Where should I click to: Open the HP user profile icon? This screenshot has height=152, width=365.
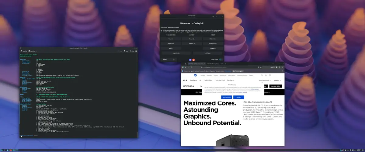click(x=270, y=75)
